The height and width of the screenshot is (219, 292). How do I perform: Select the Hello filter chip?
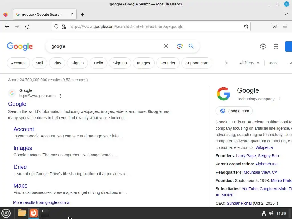click(x=98, y=63)
